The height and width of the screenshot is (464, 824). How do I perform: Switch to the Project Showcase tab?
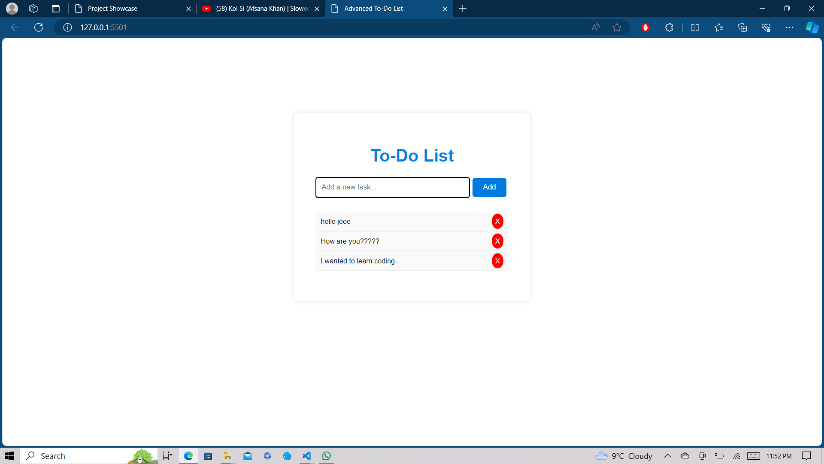coord(129,9)
